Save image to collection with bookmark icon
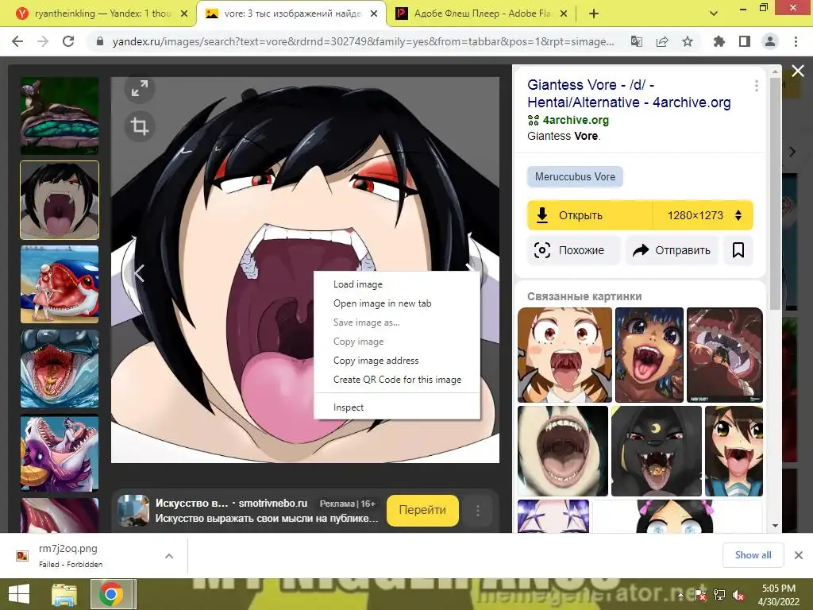 coord(738,250)
